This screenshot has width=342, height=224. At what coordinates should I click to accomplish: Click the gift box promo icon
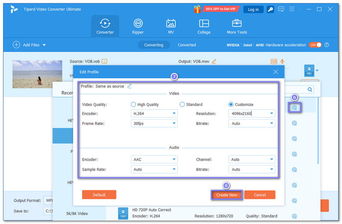coord(198,9)
